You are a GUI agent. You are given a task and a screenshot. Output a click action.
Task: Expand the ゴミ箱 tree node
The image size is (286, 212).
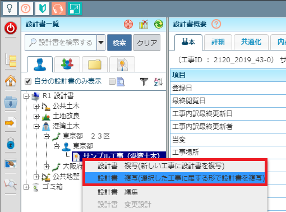click(26, 187)
